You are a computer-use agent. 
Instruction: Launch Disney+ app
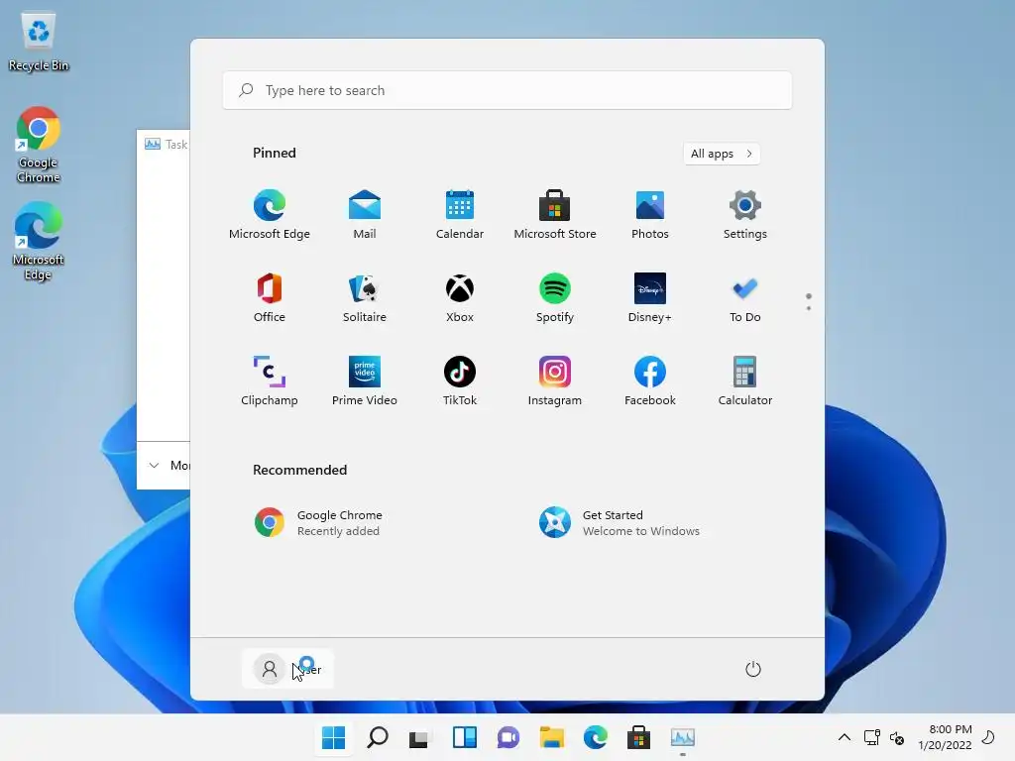pyautogui.click(x=650, y=298)
